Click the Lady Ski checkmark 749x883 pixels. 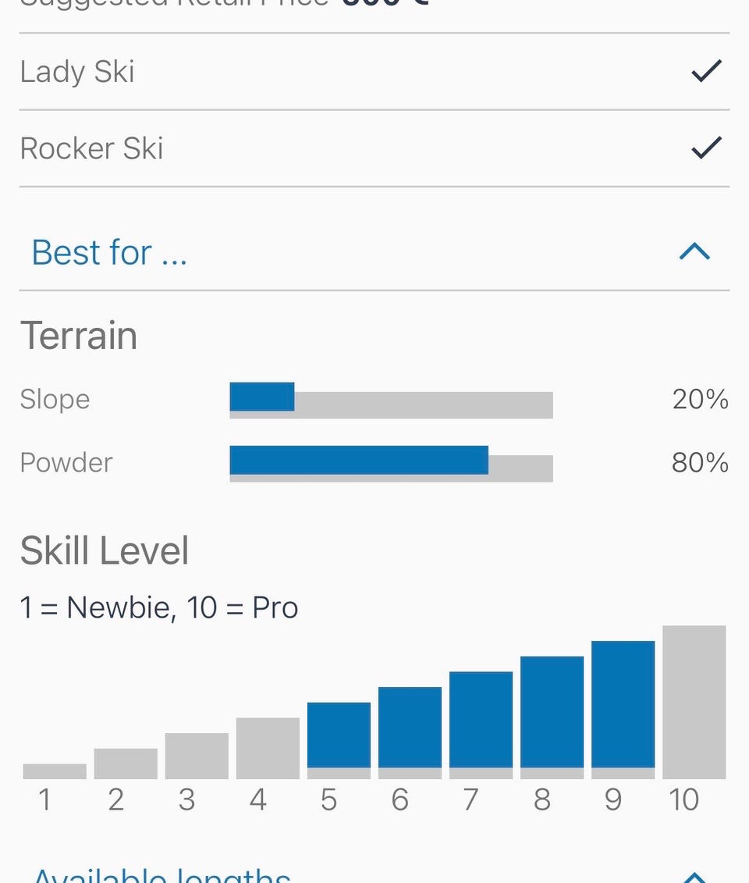coord(706,71)
